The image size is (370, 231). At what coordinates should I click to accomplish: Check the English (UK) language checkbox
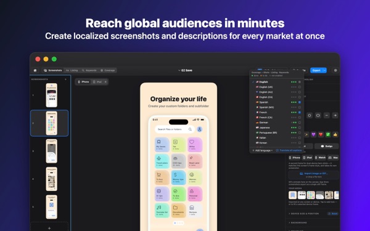pyautogui.click(x=300, y=87)
